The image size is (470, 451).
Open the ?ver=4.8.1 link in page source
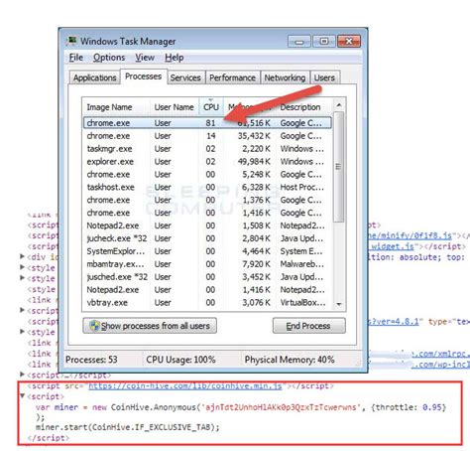(x=394, y=321)
